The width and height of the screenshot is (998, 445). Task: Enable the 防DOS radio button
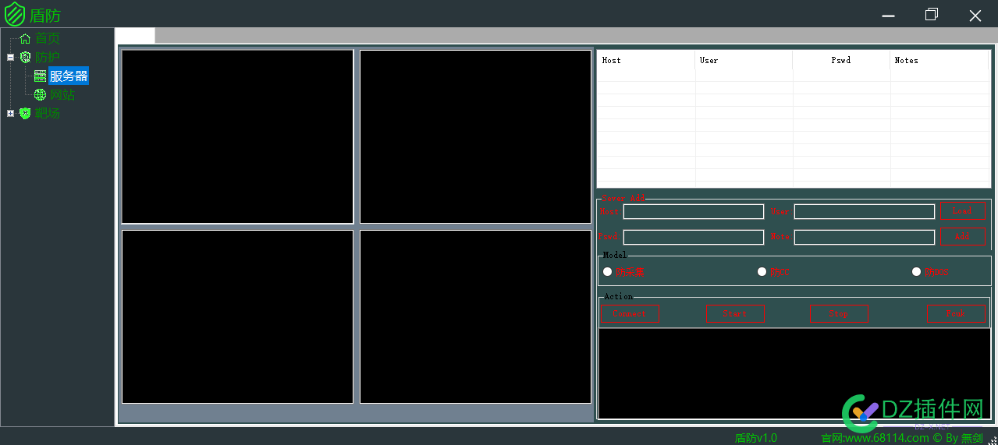pyautogui.click(x=917, y=272)
